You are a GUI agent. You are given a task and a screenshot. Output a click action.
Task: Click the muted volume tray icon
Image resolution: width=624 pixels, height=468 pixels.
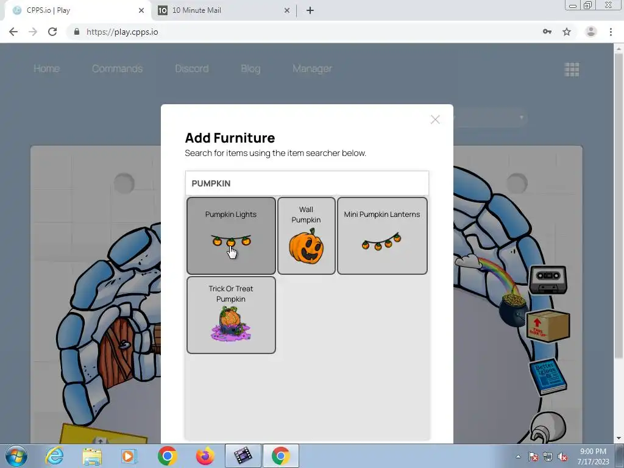click(562, 456)
